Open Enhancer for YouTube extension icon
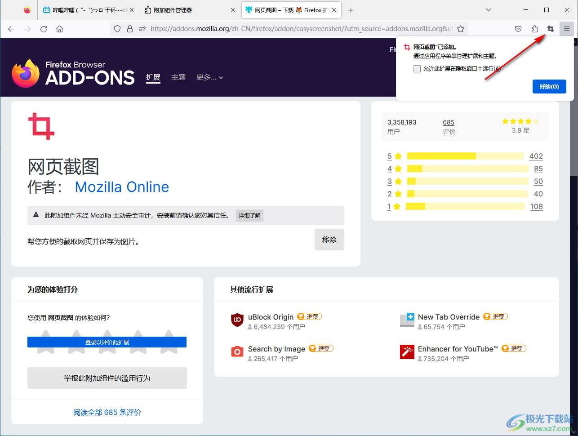The width and height of the screenshot is (578, 436). (x=407, y=352)
